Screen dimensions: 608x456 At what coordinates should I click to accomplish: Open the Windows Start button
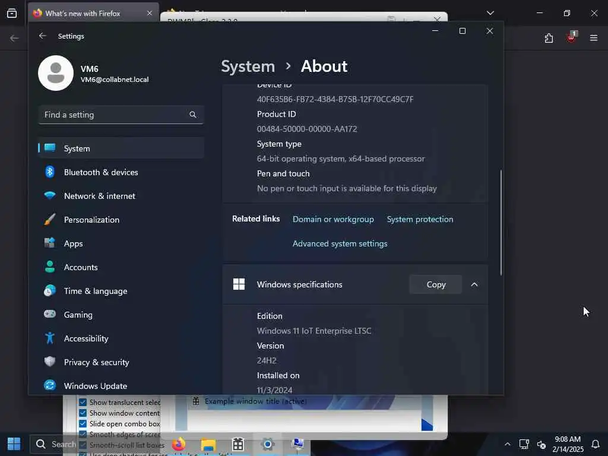pos(14,444)
